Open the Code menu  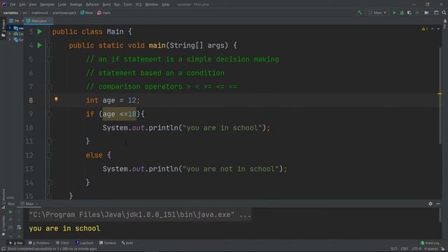pos(62,4)
